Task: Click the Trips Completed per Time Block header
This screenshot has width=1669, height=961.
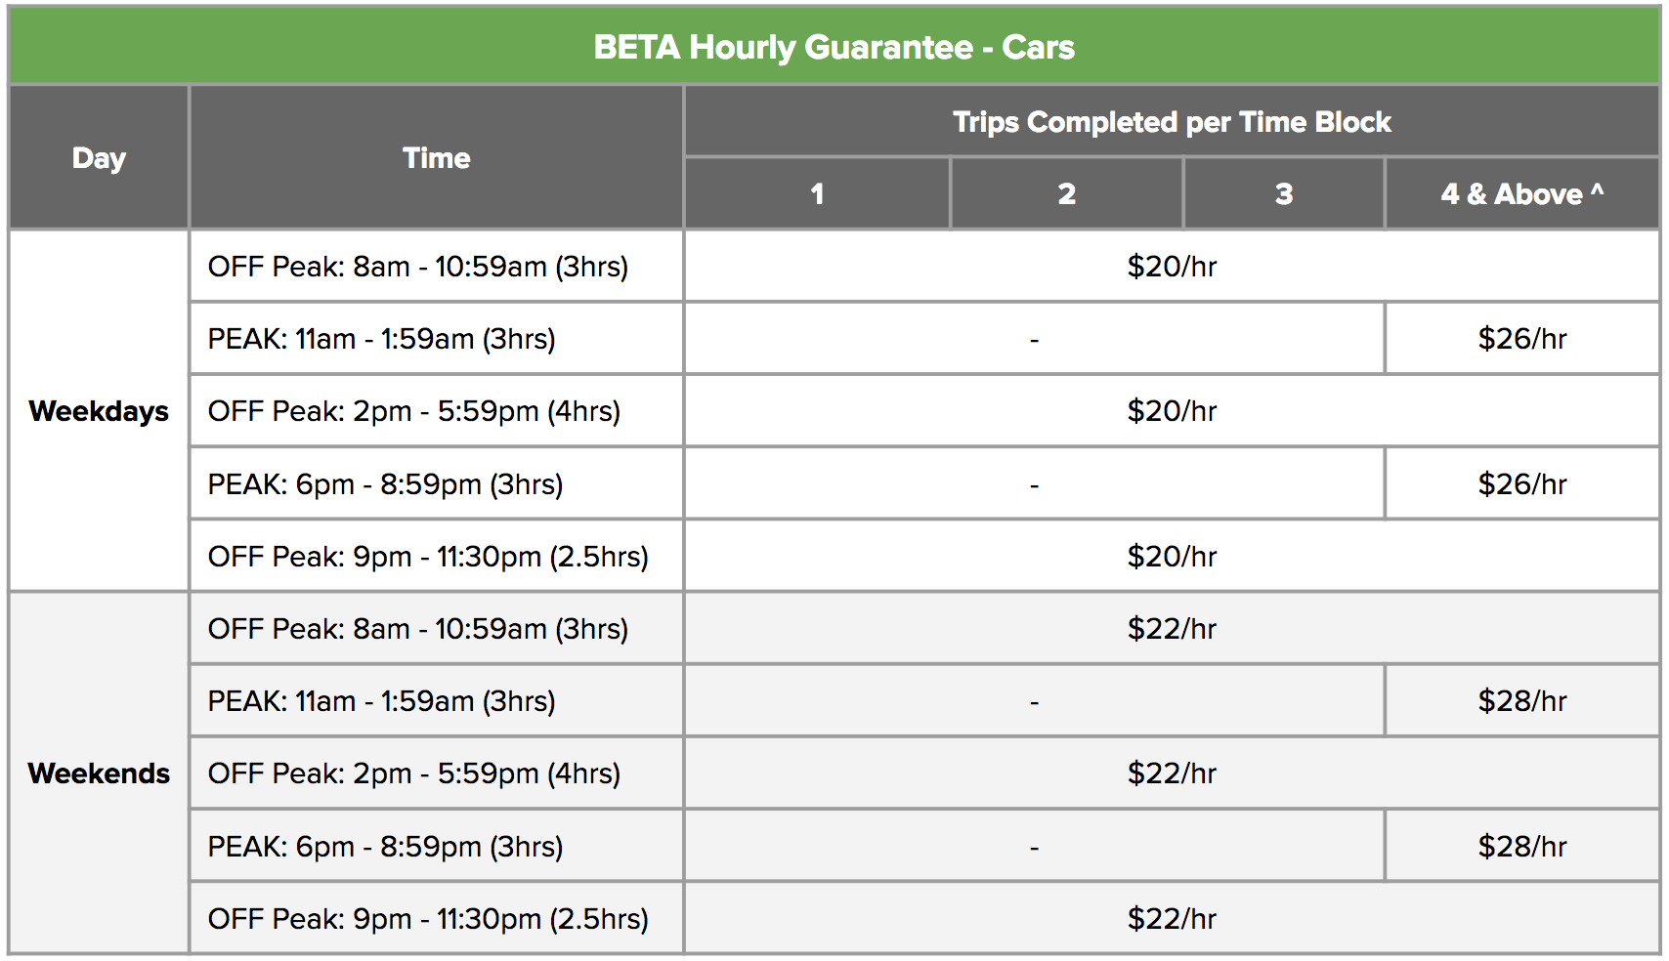Action: (1171, 122)
